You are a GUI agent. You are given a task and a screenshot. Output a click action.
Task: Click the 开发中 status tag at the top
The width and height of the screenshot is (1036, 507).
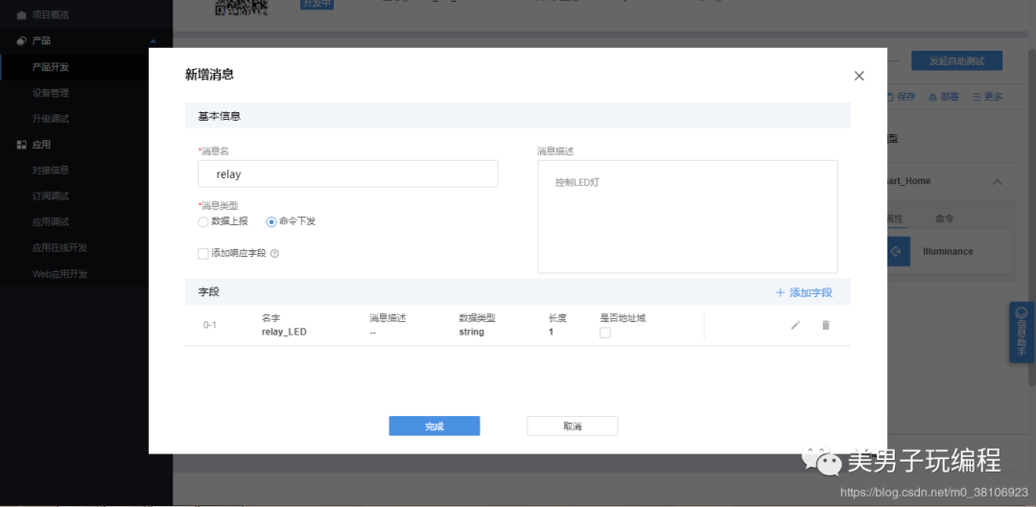tap(317, 4)
